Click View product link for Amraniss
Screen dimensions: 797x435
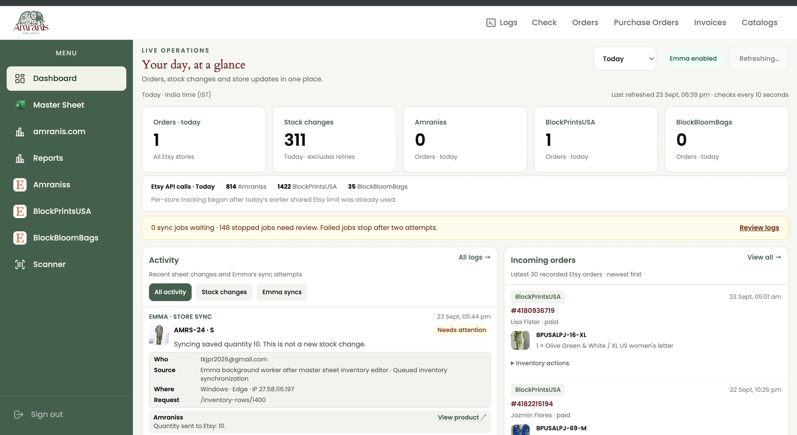click(x=462, y=417)
